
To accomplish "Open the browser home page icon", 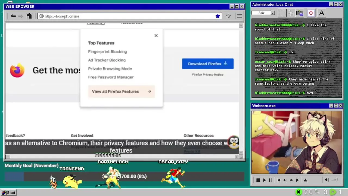I will [x=29, y=16].
